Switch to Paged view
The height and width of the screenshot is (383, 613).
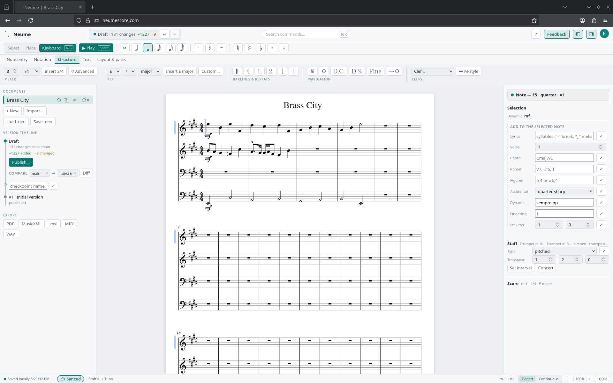click(x=527, y=379)
